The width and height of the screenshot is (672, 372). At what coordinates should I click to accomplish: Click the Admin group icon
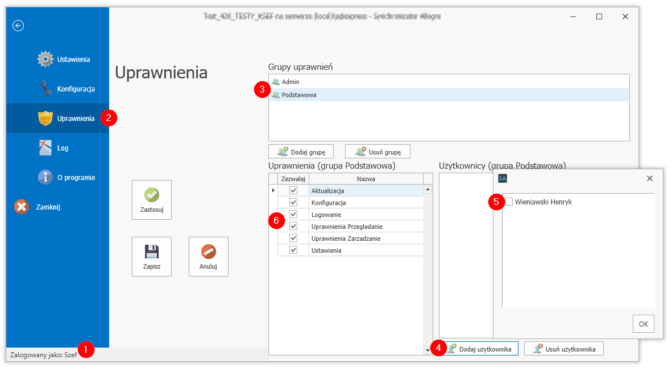point(276,82)
